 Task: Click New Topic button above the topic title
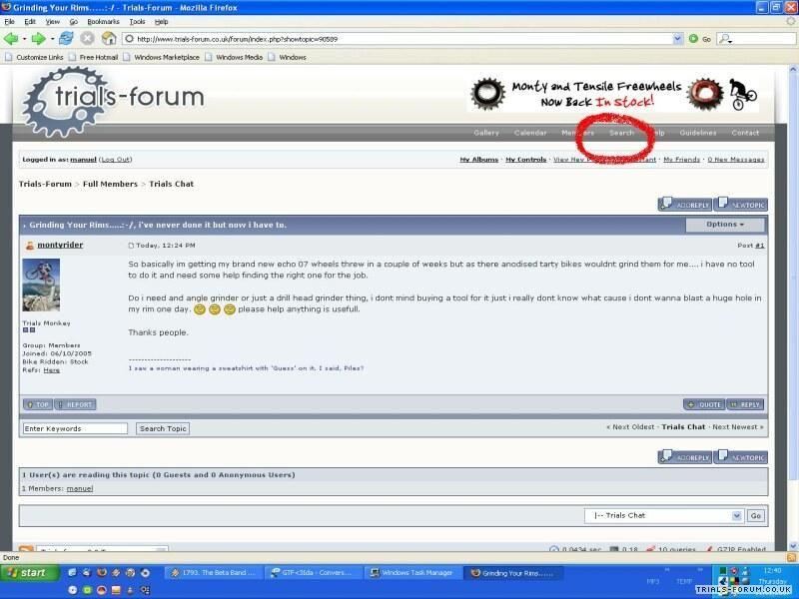(740, 205)
